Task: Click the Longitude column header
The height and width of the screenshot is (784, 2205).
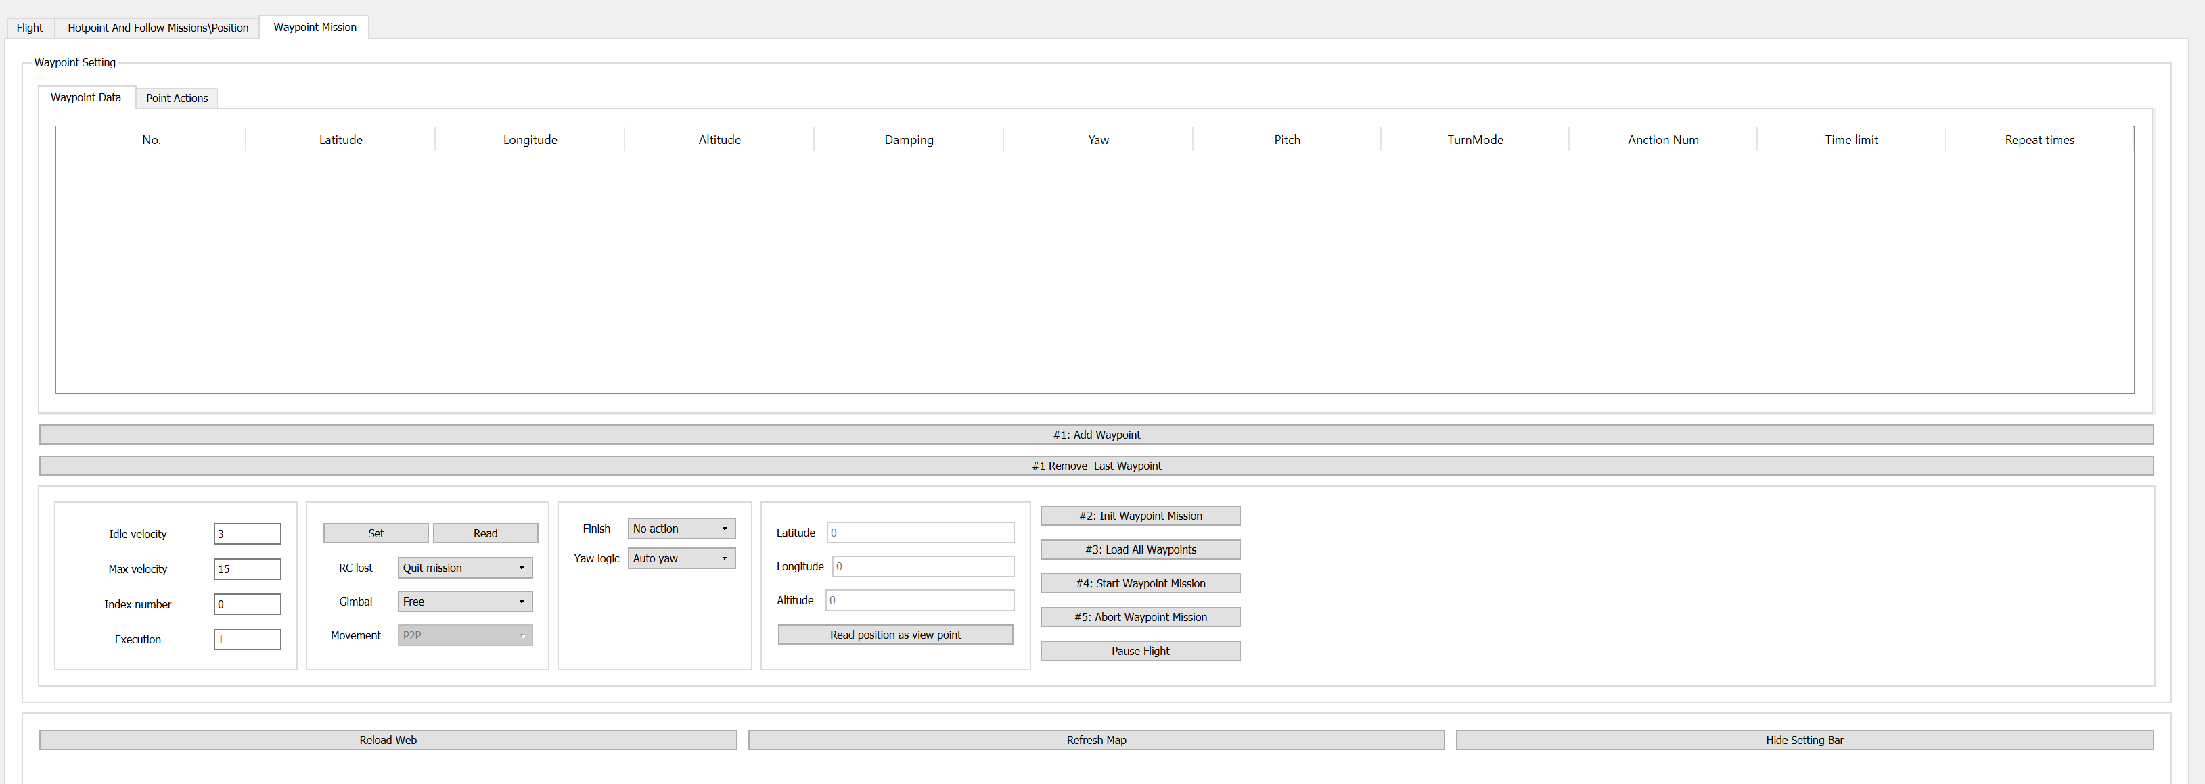Action: click(530, 139)
